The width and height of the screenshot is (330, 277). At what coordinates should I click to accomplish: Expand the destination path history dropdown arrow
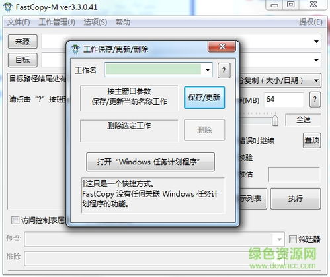[316, 60]
